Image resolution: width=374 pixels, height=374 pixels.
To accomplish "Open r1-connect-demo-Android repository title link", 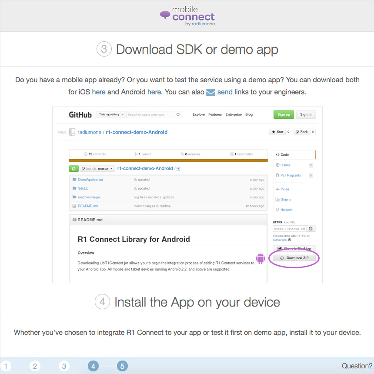I will click(x=137, y=132).
